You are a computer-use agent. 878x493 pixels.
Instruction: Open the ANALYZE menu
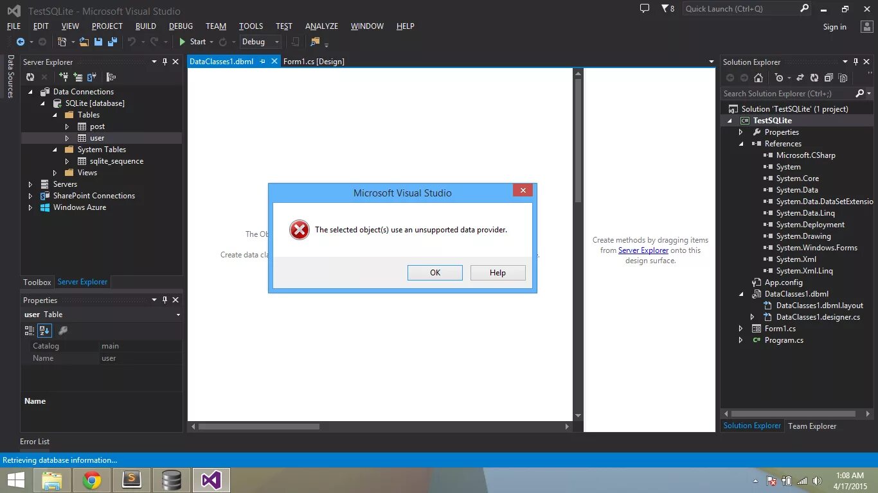point(321,26)
